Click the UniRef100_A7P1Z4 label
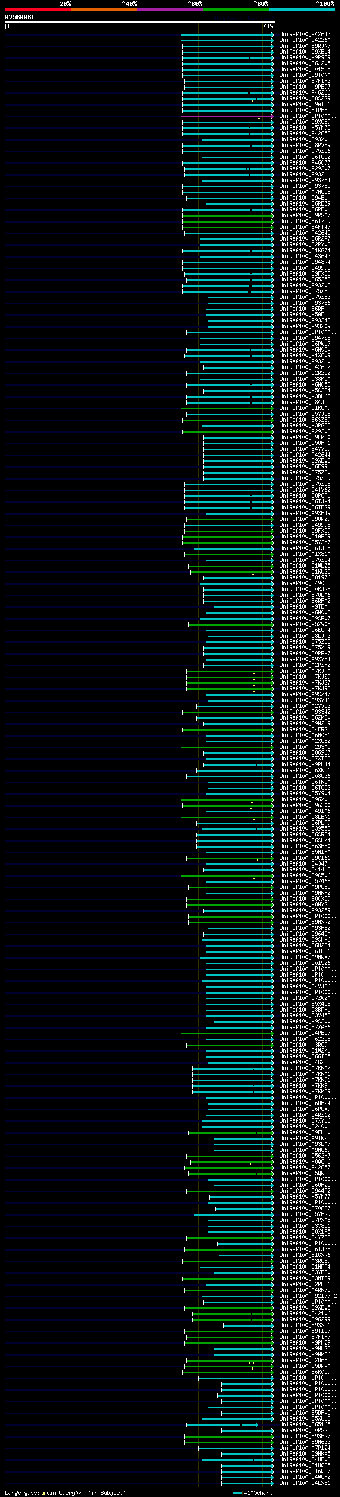This screenshot has width=340, height=1497. pos(304,1448)
